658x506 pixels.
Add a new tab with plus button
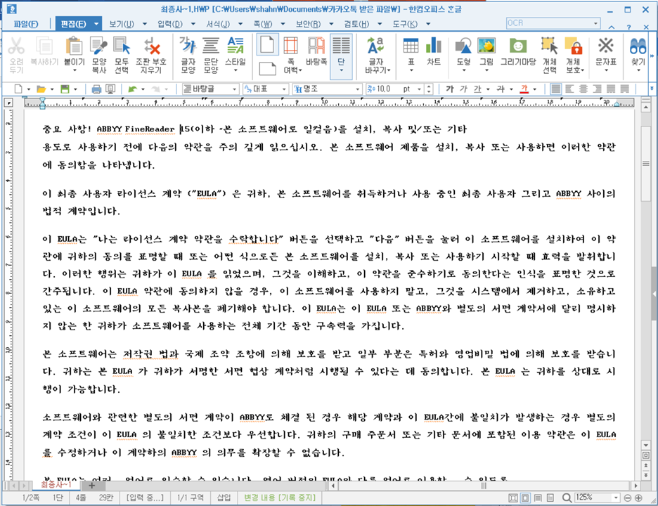91,486
